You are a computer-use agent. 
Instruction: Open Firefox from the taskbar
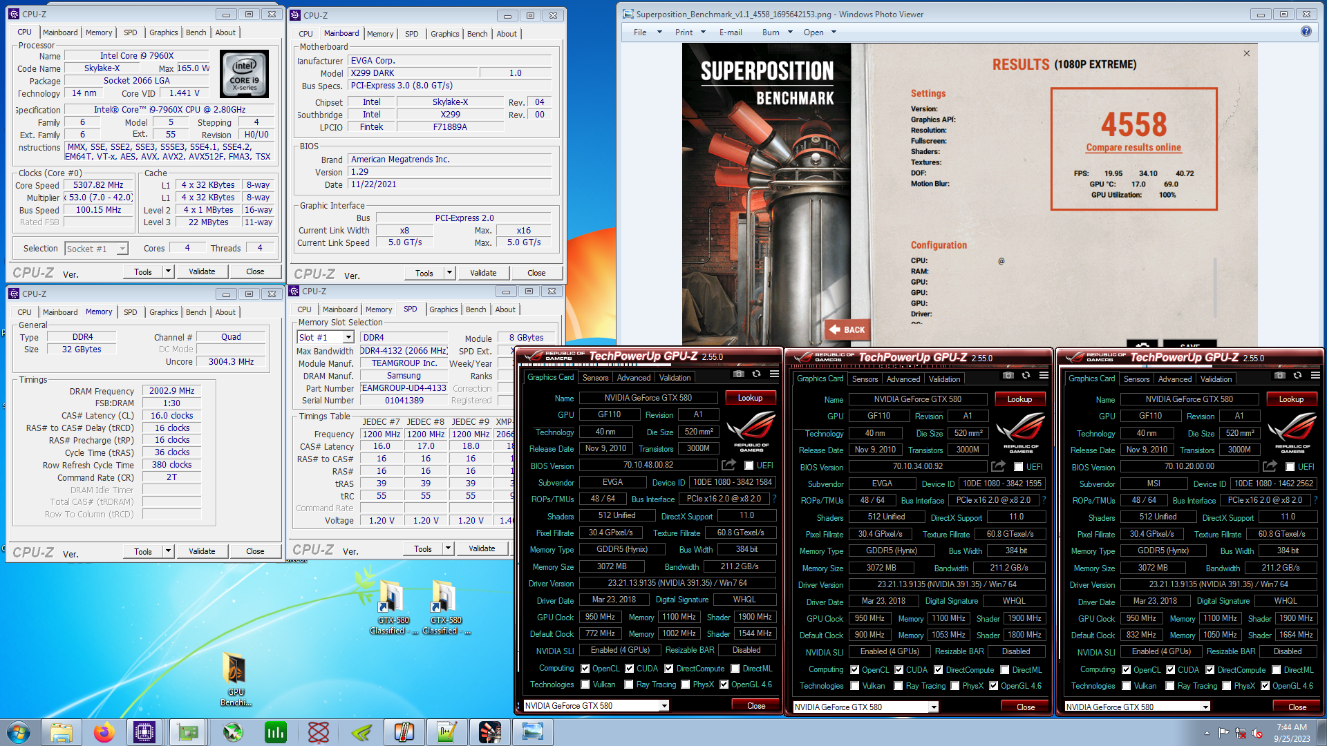tap(104, 732)
